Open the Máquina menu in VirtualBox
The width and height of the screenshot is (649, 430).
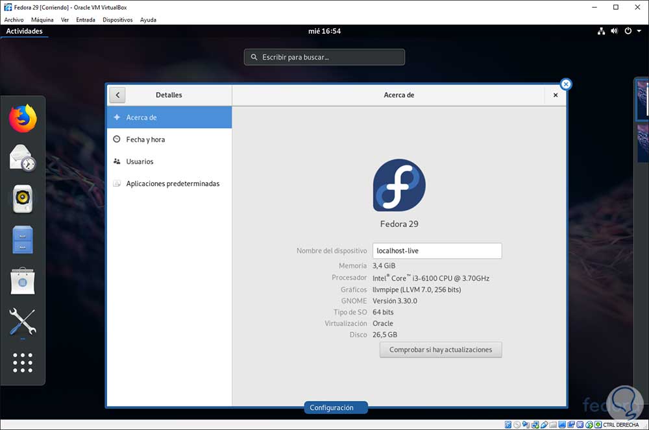(x=42, y=19)
